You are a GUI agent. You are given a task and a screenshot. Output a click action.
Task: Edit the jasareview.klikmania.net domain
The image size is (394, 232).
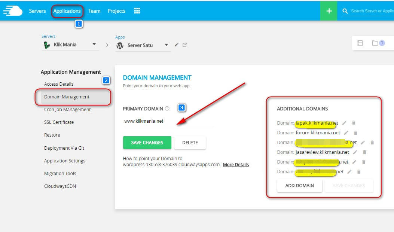pyautogui.click(x=355, y=152)
